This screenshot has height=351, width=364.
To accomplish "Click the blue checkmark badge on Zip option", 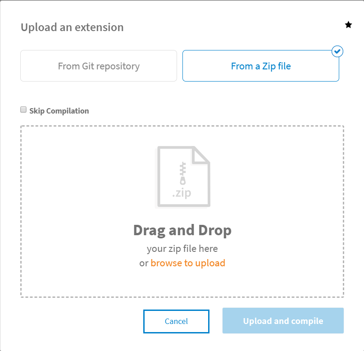I will coord(337,51).
